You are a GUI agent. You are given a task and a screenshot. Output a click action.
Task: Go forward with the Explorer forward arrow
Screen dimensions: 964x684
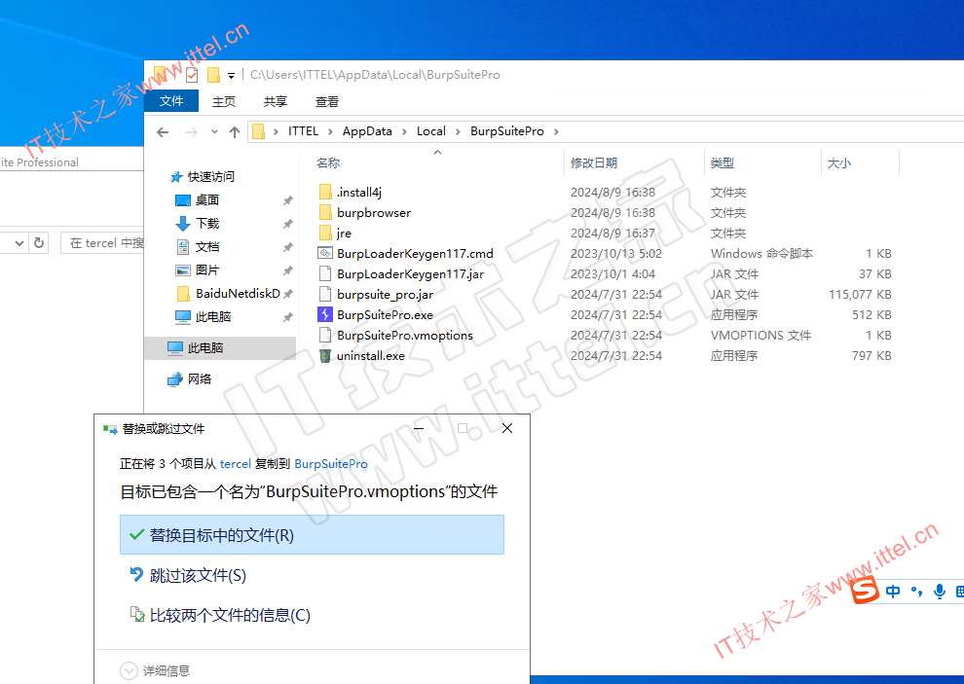pos(191,131)
